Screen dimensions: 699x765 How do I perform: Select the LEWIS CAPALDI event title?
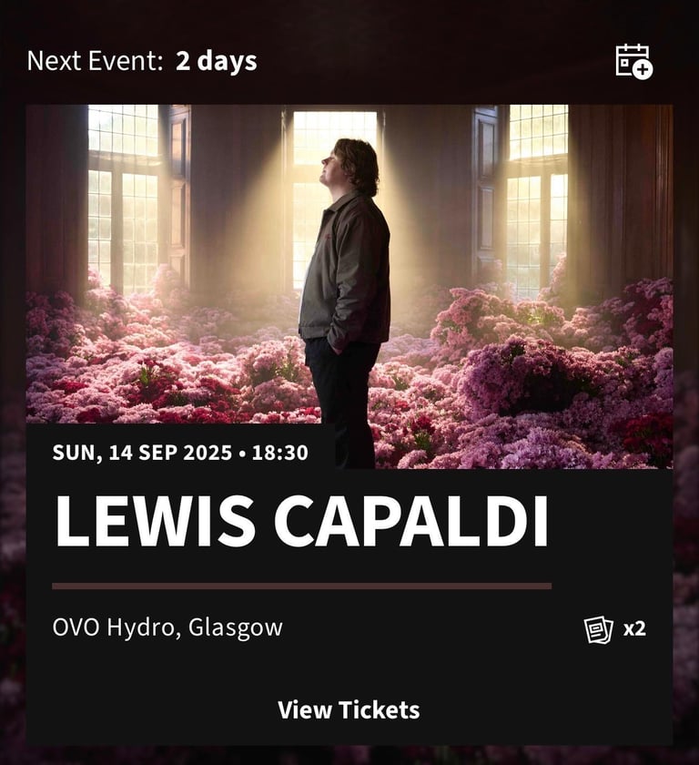(302, 521)
